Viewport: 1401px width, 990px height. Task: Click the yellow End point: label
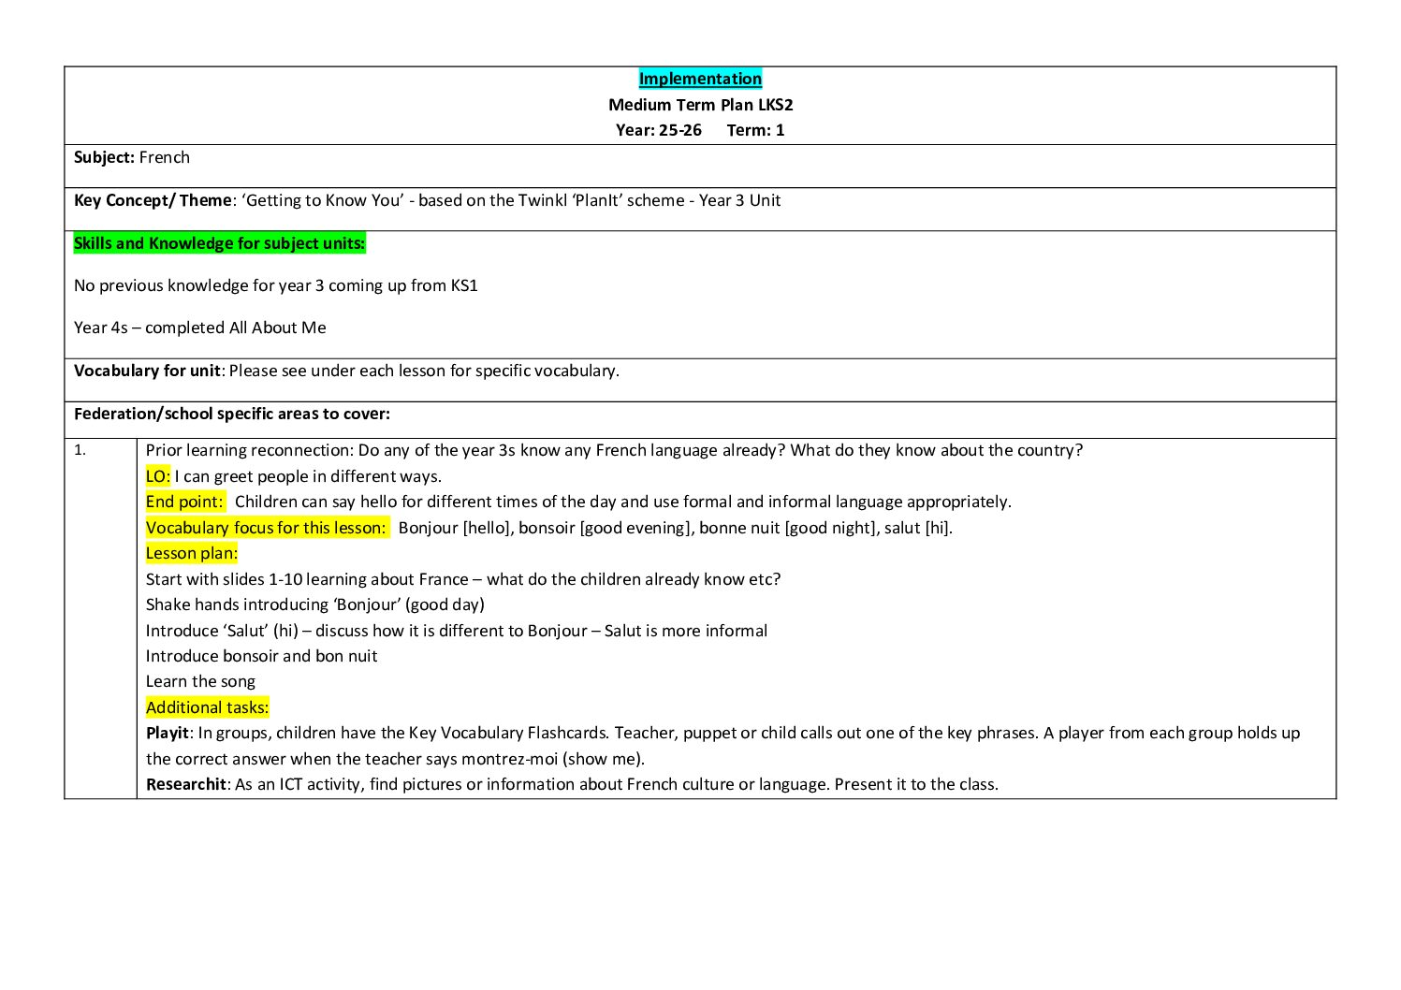coord(184,502)
